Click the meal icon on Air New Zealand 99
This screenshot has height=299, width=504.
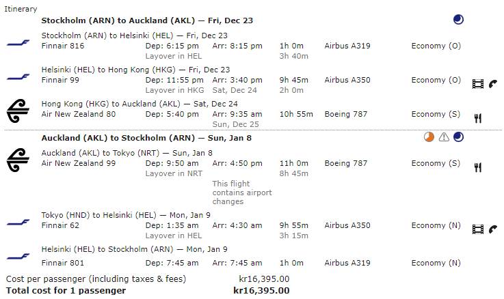[478, 167]
